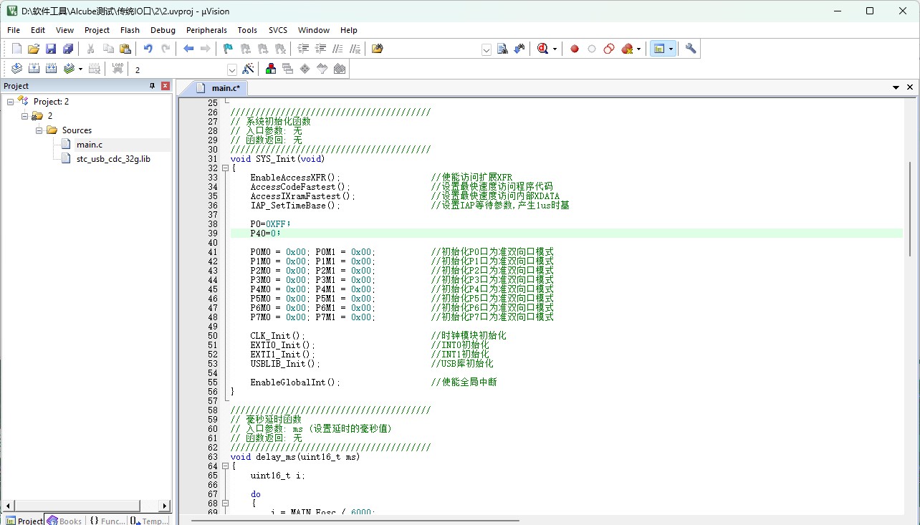This screenshot has width=920, height=525.
Task: Open the File menu
Action: coord(14,30)
